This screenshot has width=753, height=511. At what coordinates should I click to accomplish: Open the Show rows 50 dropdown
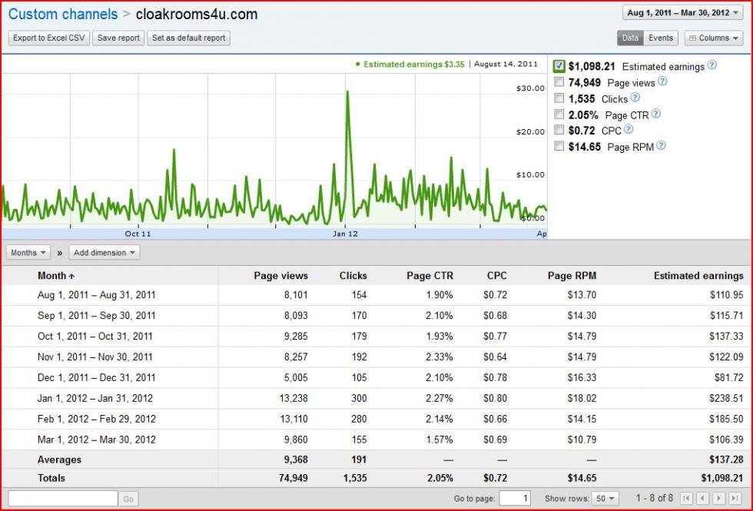(x=605, y=499)
